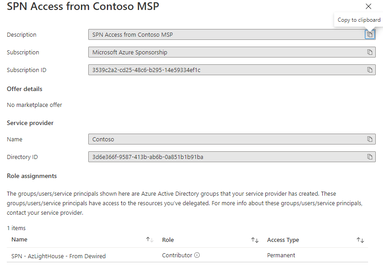
Task: Close the SPN Access panel
Action: coord(369,6)
